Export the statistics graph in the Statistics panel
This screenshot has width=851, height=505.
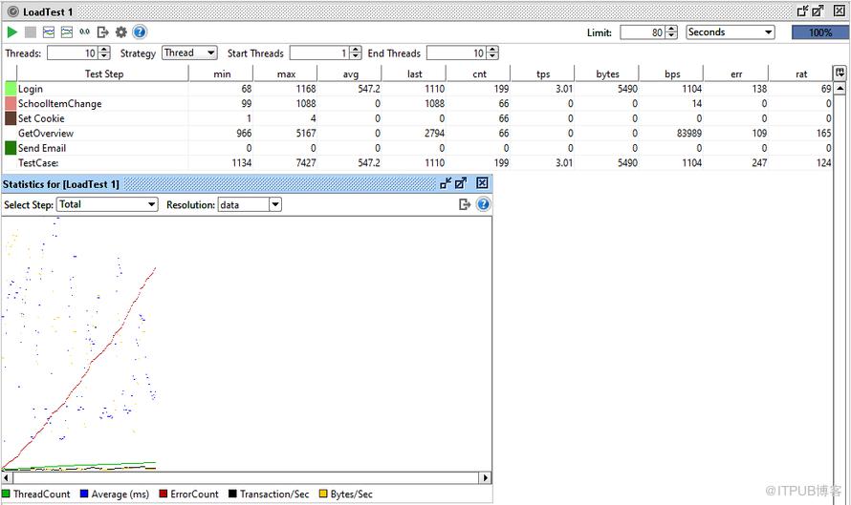pos(465,204)
